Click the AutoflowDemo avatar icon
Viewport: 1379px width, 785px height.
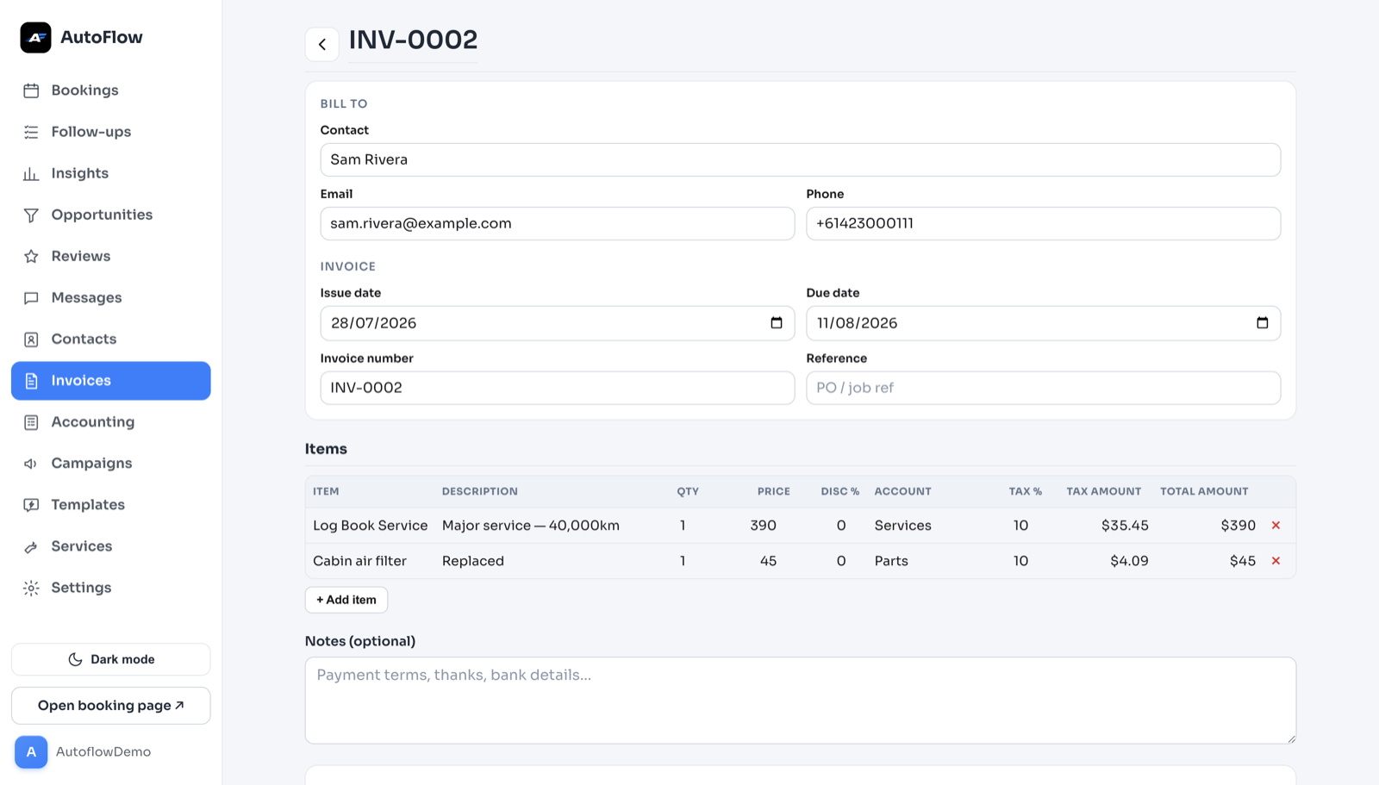[31, 752]
